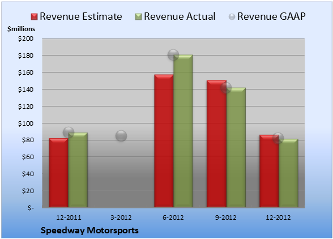Select the 'Revenue Estimate' legend label

click(x=81, y=16)
